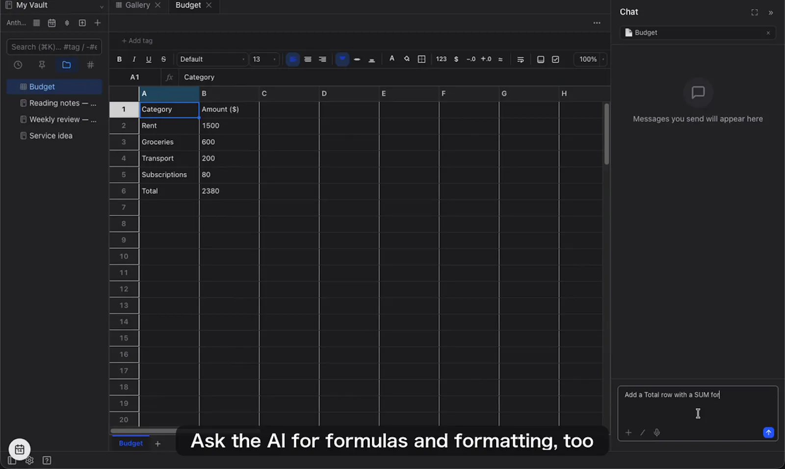This screenshot has height=469, width=785.
Task: Open the calendar icon in sidebar header
Action: coord(52,23)
